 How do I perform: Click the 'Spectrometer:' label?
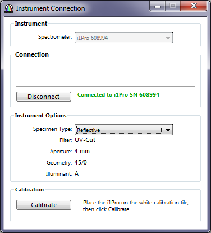pyautogui.click(x=55, y=37)
